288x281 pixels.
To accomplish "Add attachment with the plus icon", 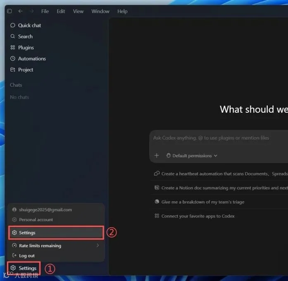I will pos(157,156).
